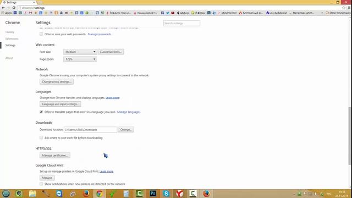This screenshot has width=352, height=198.
Task: Open the Facebook bookmark icon
Action: coord(162,13)
